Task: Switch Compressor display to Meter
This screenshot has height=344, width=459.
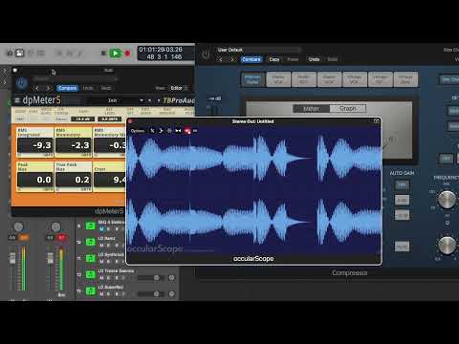Action: (x=311, y=109)
